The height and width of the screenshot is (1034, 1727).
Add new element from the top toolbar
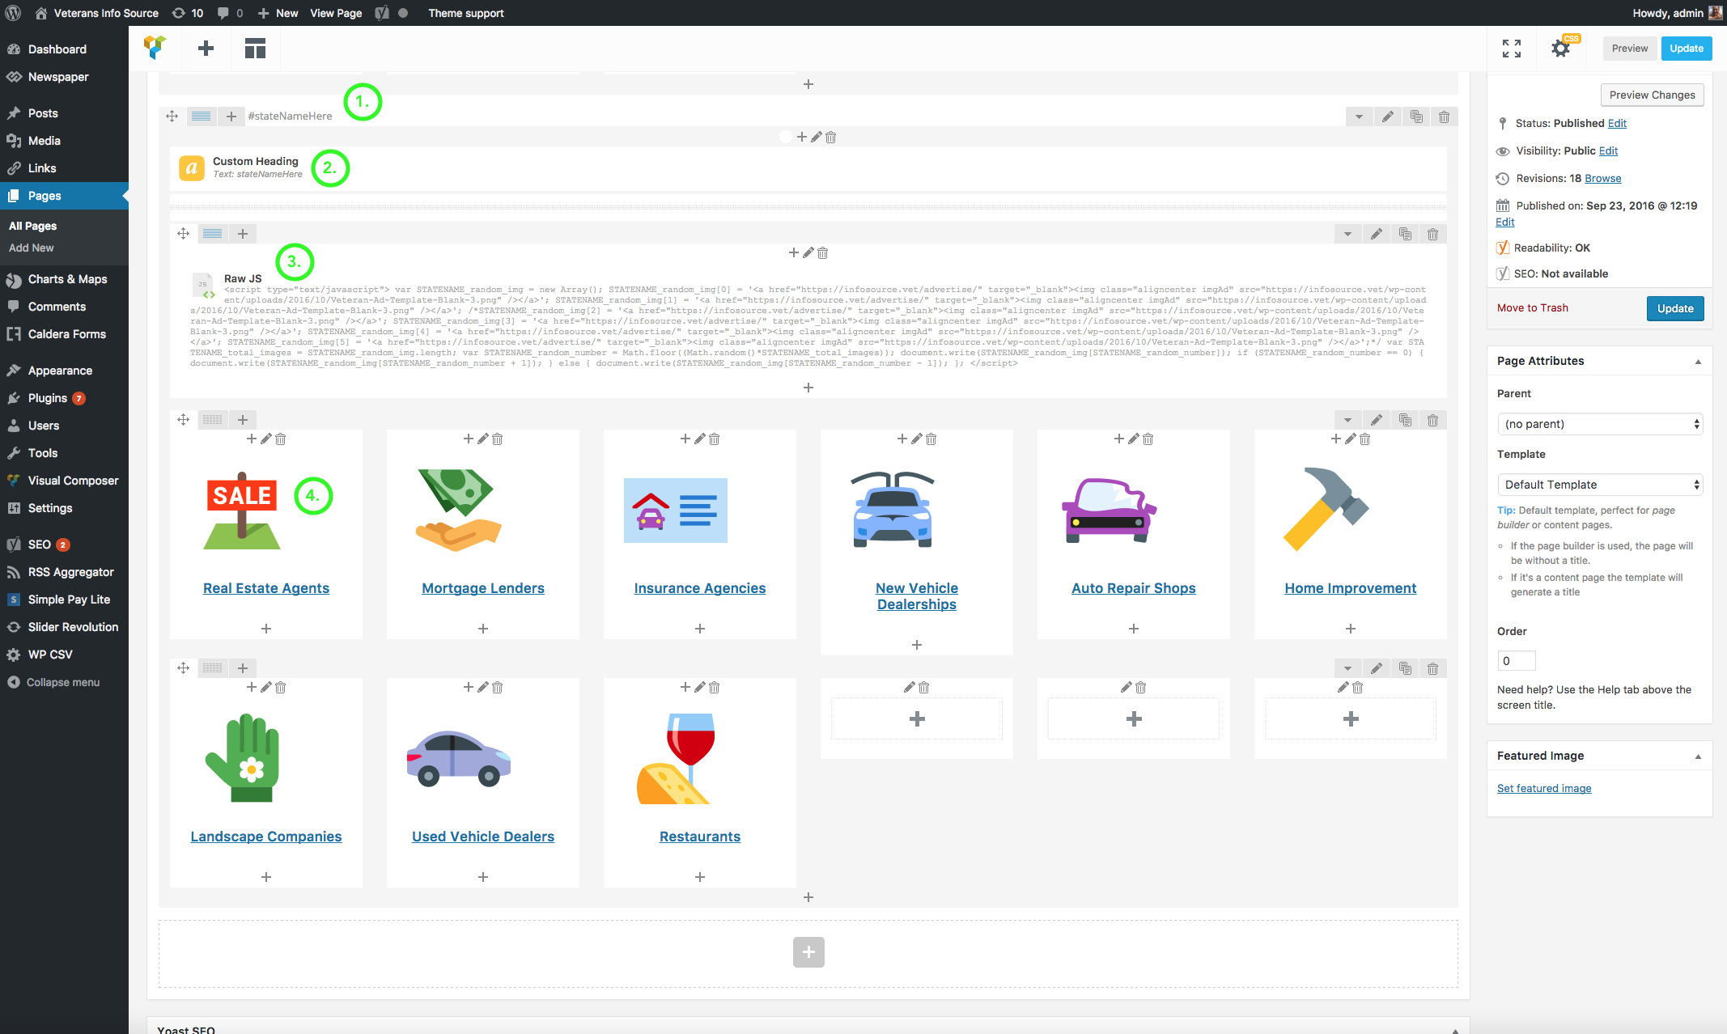point(206,49)
